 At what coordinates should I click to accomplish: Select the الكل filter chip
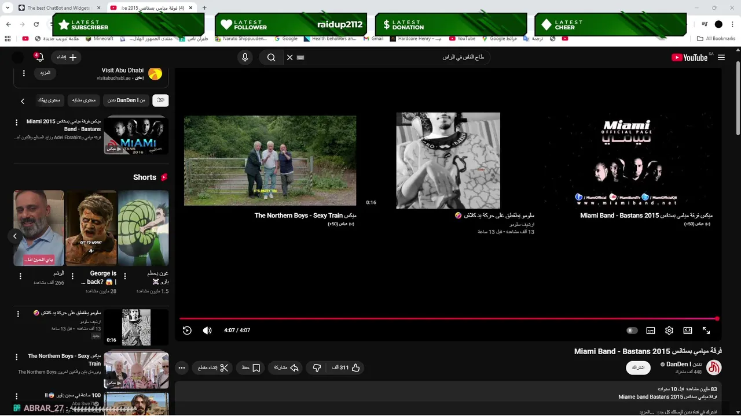click(x=160, y=101)
